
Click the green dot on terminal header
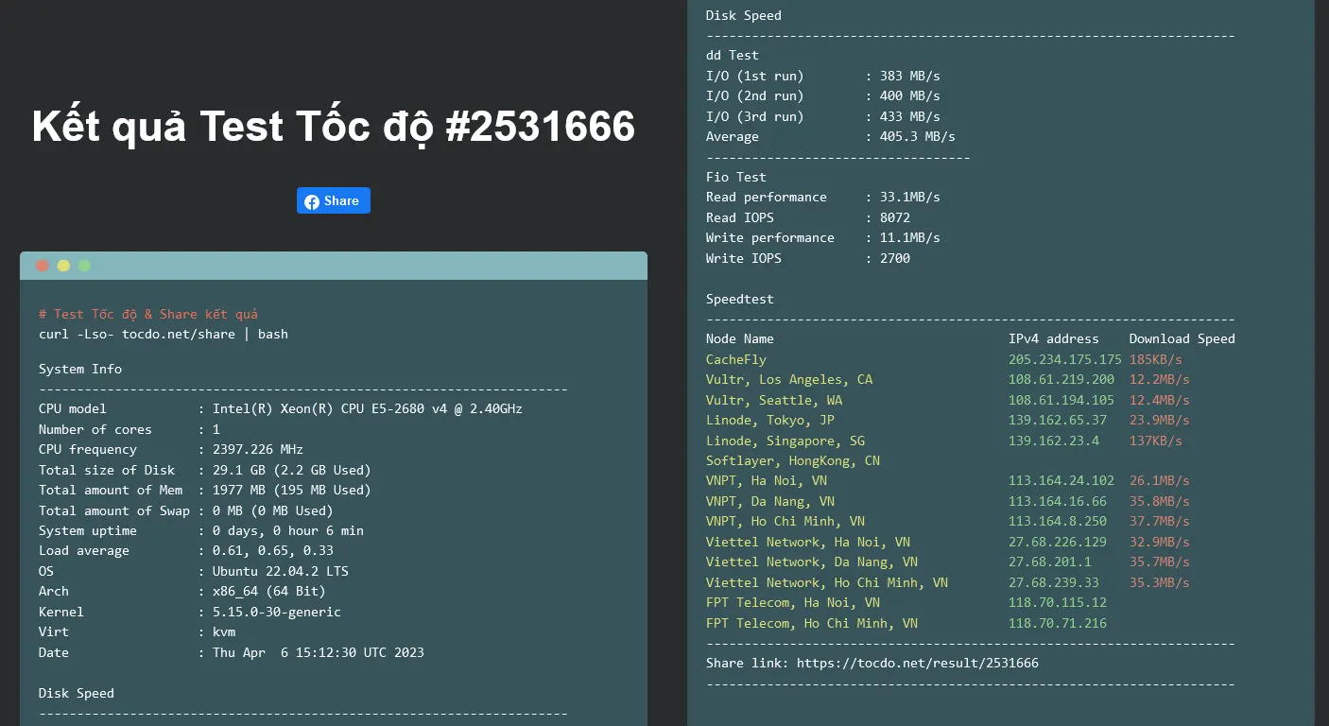tap(84, 266)
